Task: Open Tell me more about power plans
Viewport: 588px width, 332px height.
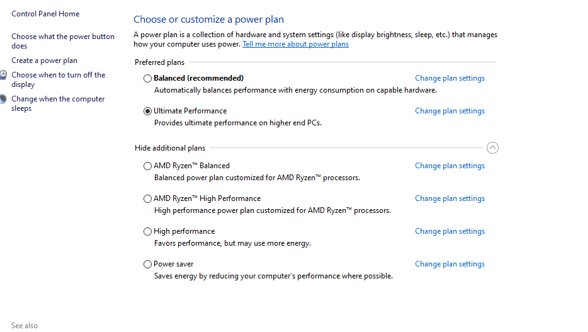Action: (295, 44)
